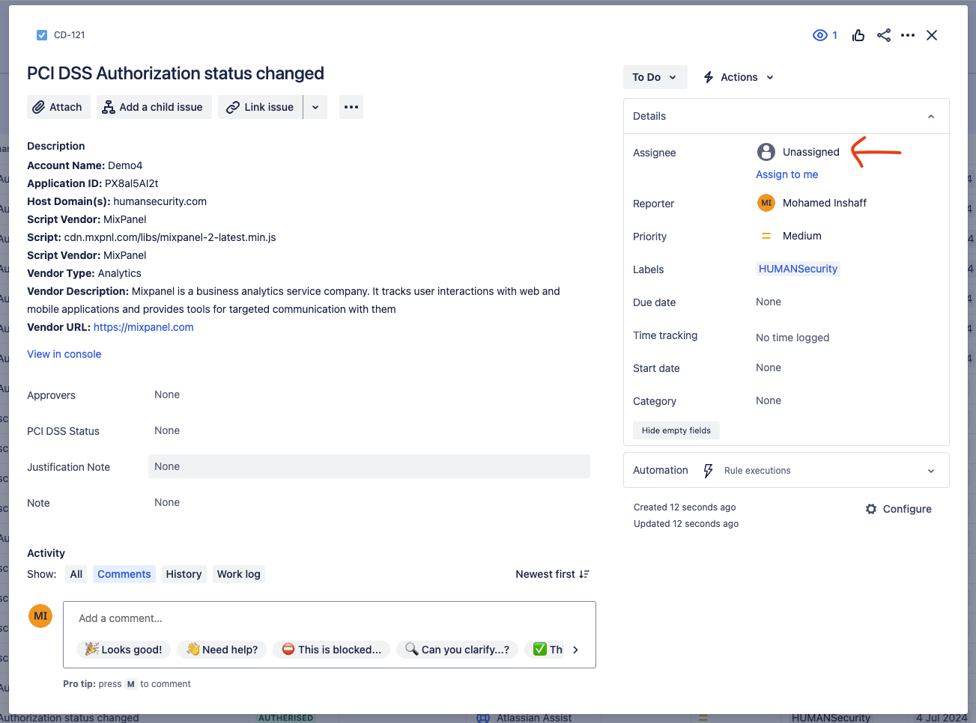Insert This is blocked... quick comment
Image resolution: width=976 pixels, height=723 pixels.
(332, 650)
